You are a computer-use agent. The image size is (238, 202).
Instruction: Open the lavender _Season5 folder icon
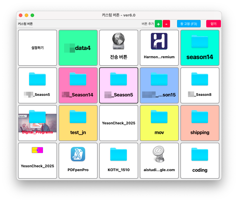tap(119, 79)
